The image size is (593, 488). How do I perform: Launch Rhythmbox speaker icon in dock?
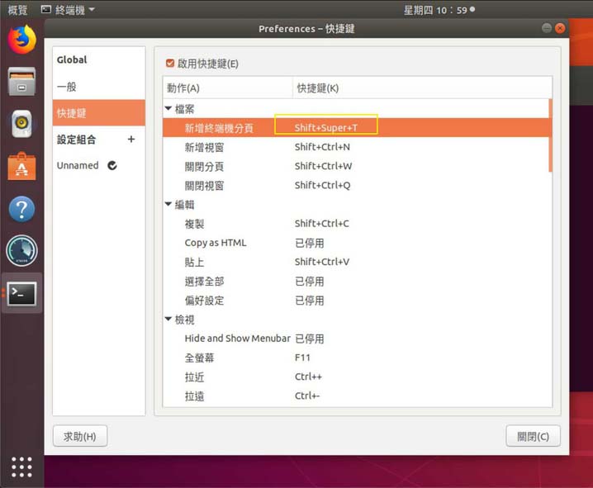[22, 124]
